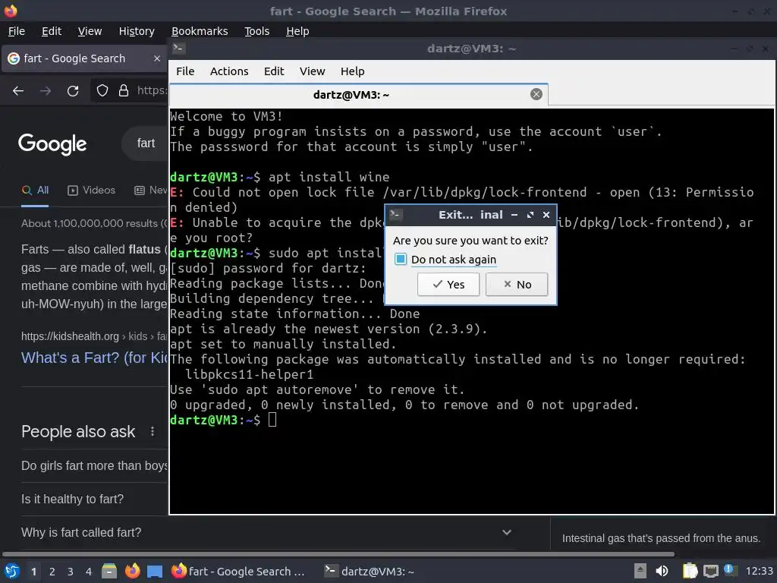Select the dartz@VM3 terminal tab
Screen dimensions: 777x583
coord(359,95)
